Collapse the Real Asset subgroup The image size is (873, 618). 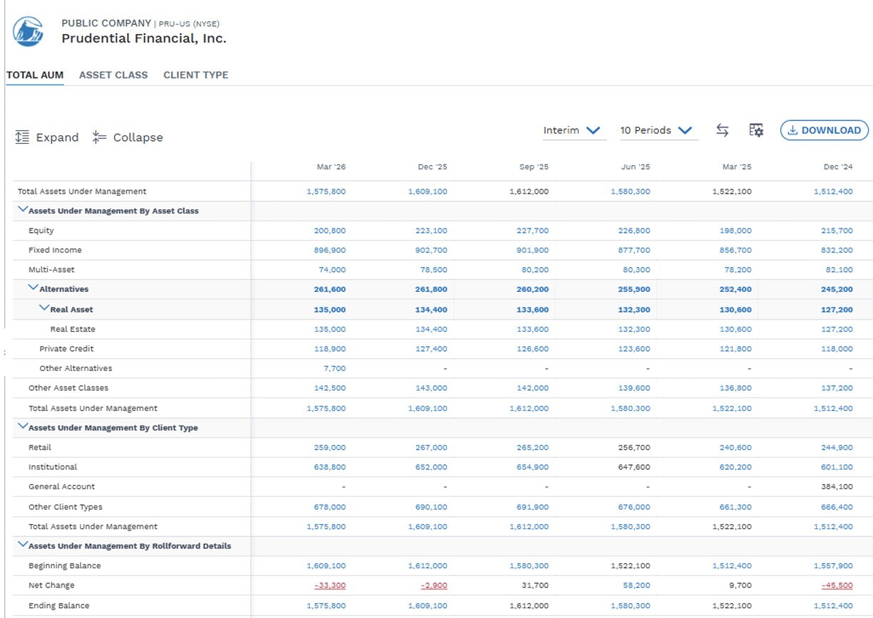44,308
